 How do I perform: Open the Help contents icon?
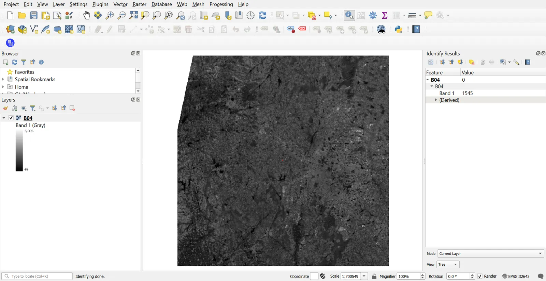coord(416,29)
